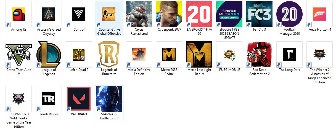Click the "Cyberpunk 2077" label text

click(x=169, y=30)
